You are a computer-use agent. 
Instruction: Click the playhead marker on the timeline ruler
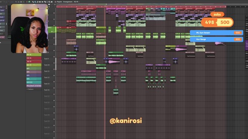105,6
